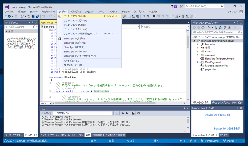This screenshot has height=146, width=248.
Task: Refresh the Solution Explorer with the refresh icon
Action: point(220,28)
